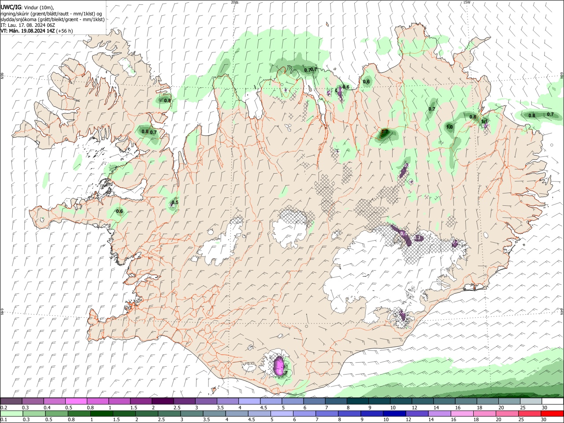
Task: Select the 'VT: Mán. 19.08.2024 14Z' valid time
Action: click(27, 31)
